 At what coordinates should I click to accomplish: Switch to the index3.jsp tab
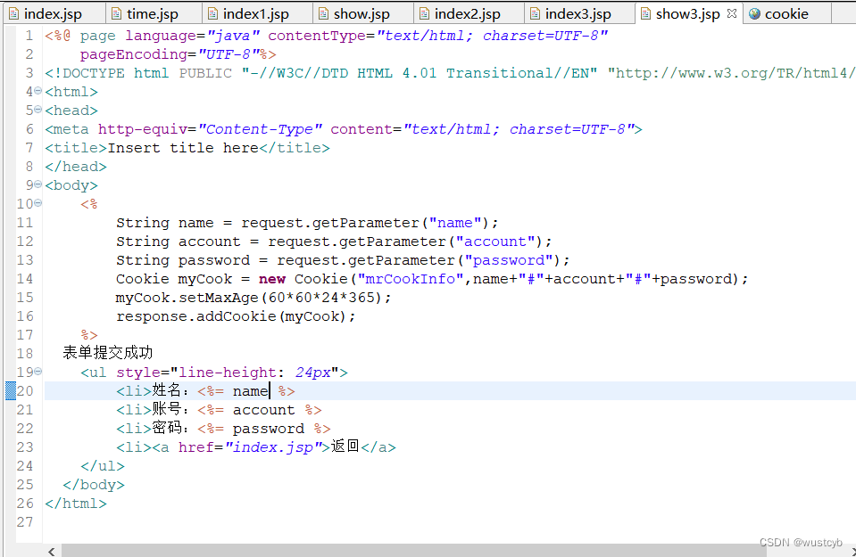click(x=578, y=13)
